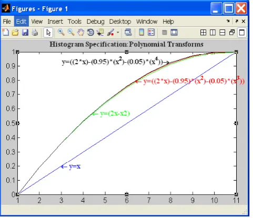Choose the maximize single-pane layout icon
The image size is (253, 218).
[x=242, y=33]
